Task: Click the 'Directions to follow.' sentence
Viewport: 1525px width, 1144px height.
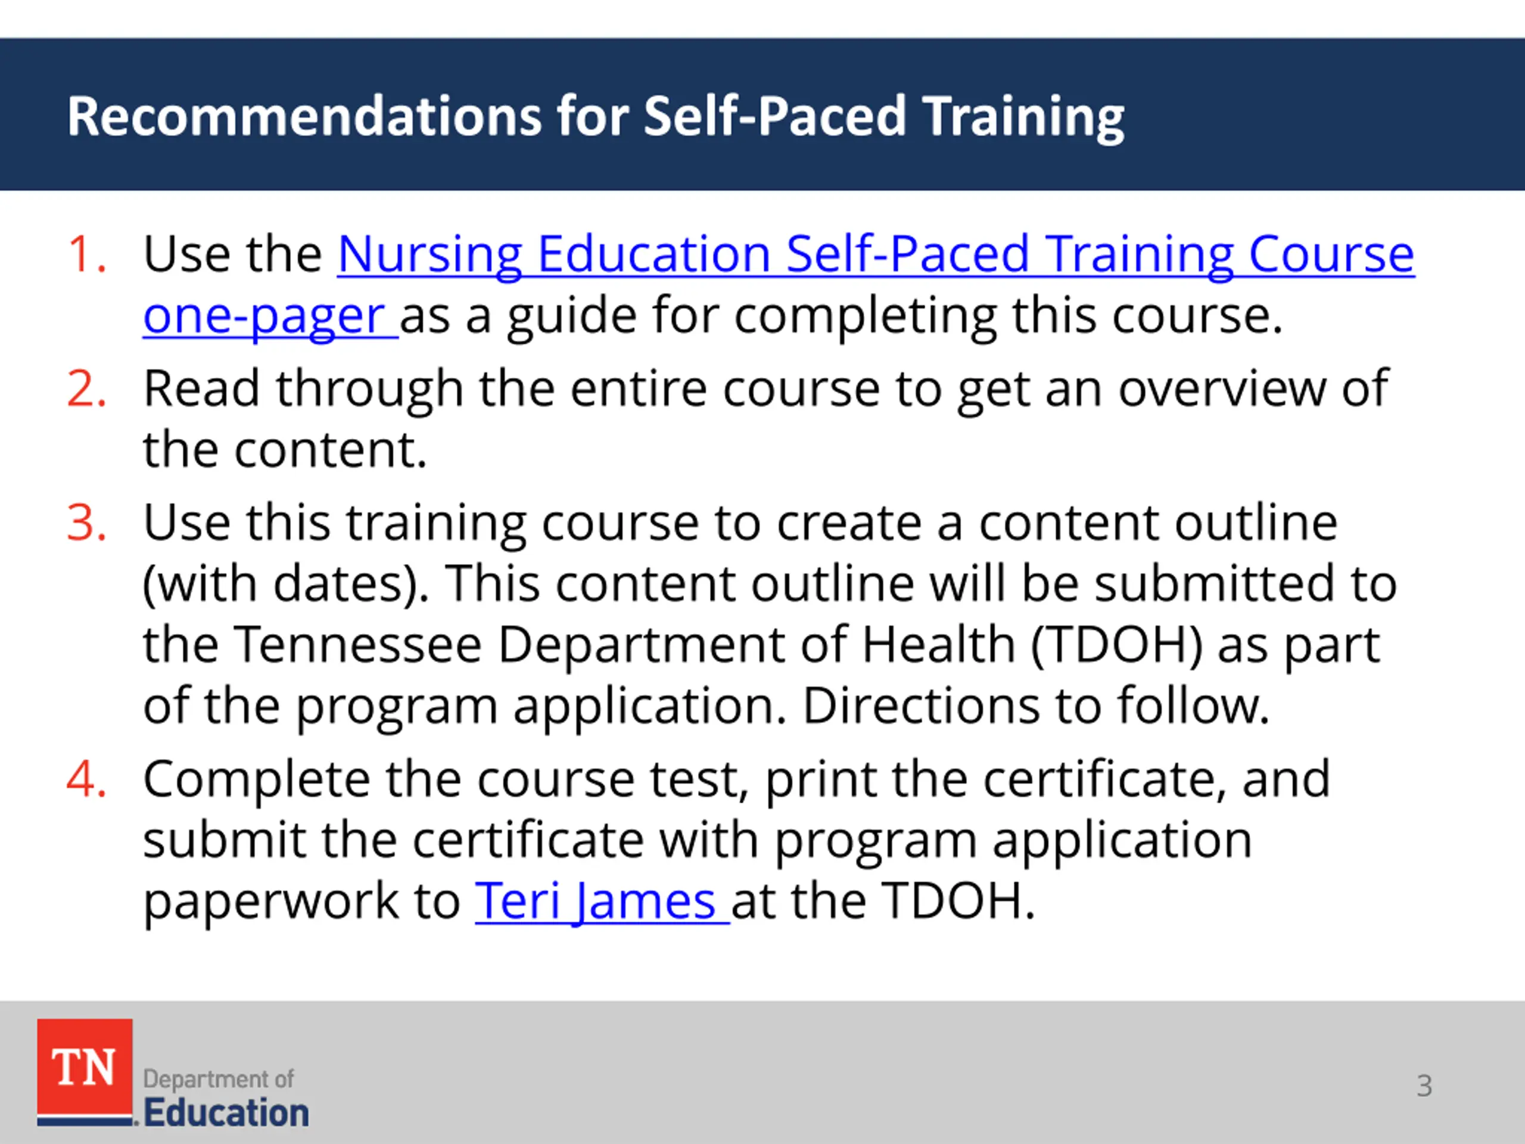Action: (1036, 706)
